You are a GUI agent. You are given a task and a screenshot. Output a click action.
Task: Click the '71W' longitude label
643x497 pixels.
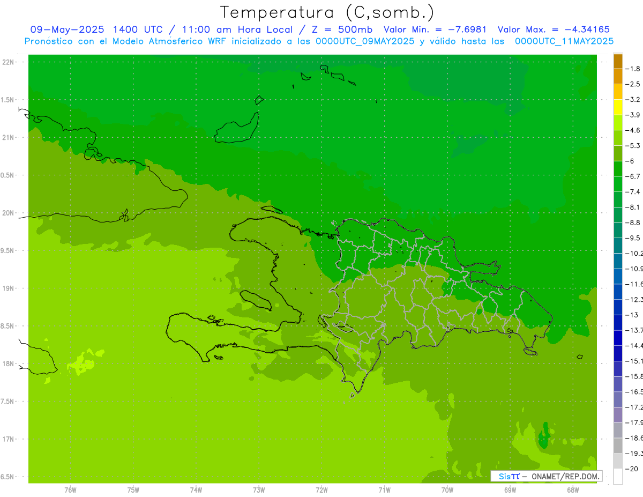(384, 489)
